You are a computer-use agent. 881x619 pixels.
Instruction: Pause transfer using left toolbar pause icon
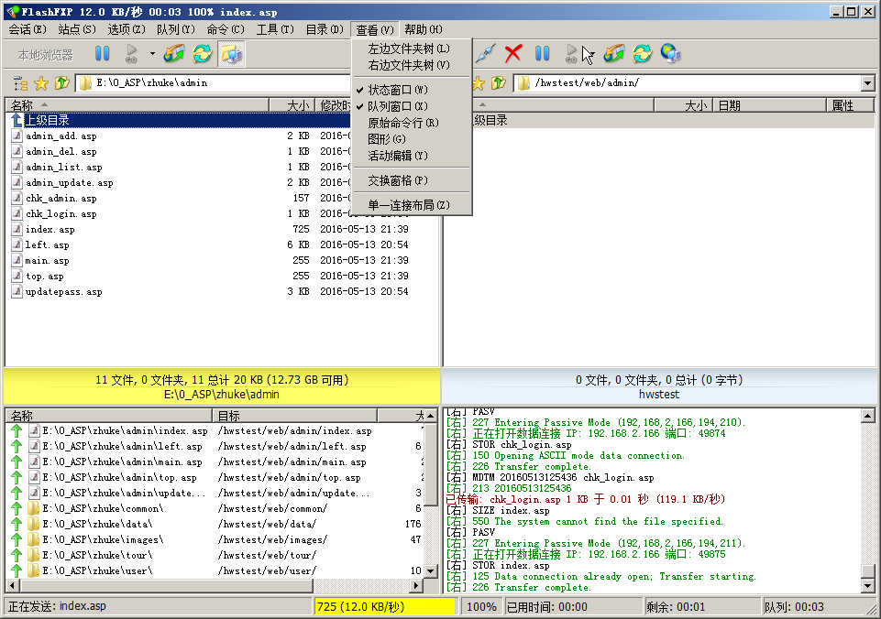coord(103,54)
